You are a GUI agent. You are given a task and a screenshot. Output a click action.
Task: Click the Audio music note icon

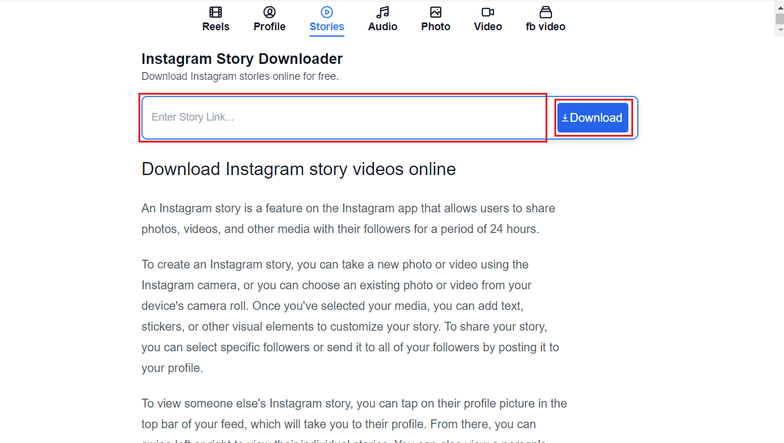pos(382,11)
